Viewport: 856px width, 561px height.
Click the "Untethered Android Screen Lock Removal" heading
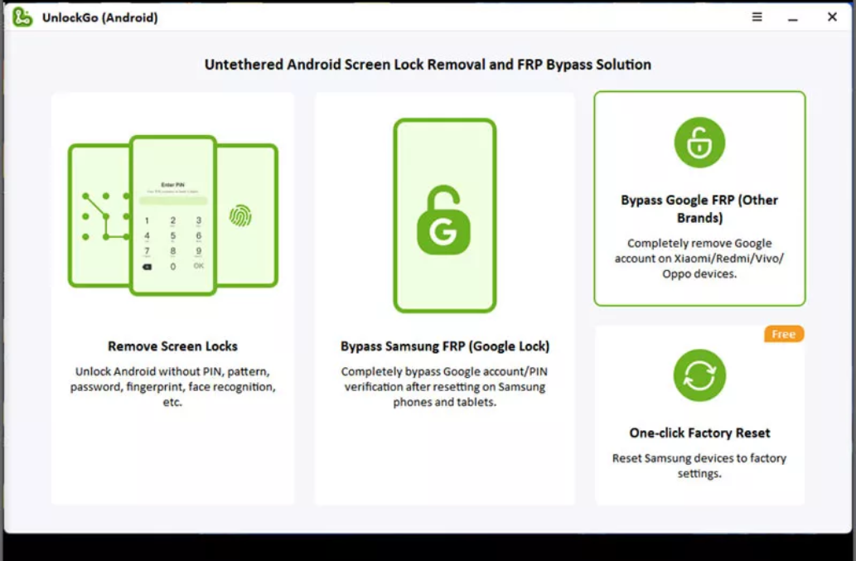pyautogui.click(x=428, y=65)
